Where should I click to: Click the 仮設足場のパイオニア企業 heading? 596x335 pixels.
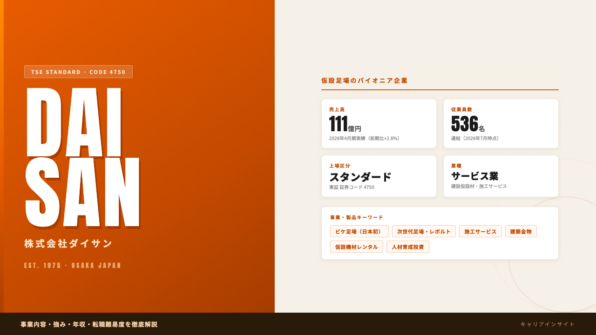(365, 80)
